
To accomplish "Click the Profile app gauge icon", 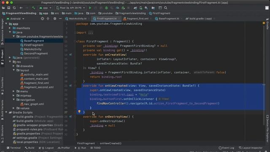I will tap(117, 8).
